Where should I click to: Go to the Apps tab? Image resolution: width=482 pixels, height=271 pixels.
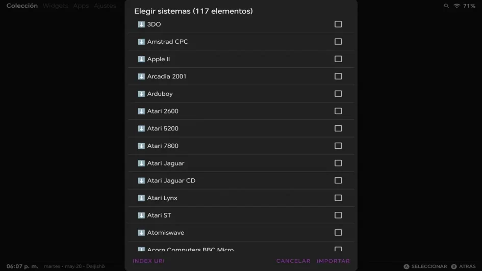coord(81,6)
